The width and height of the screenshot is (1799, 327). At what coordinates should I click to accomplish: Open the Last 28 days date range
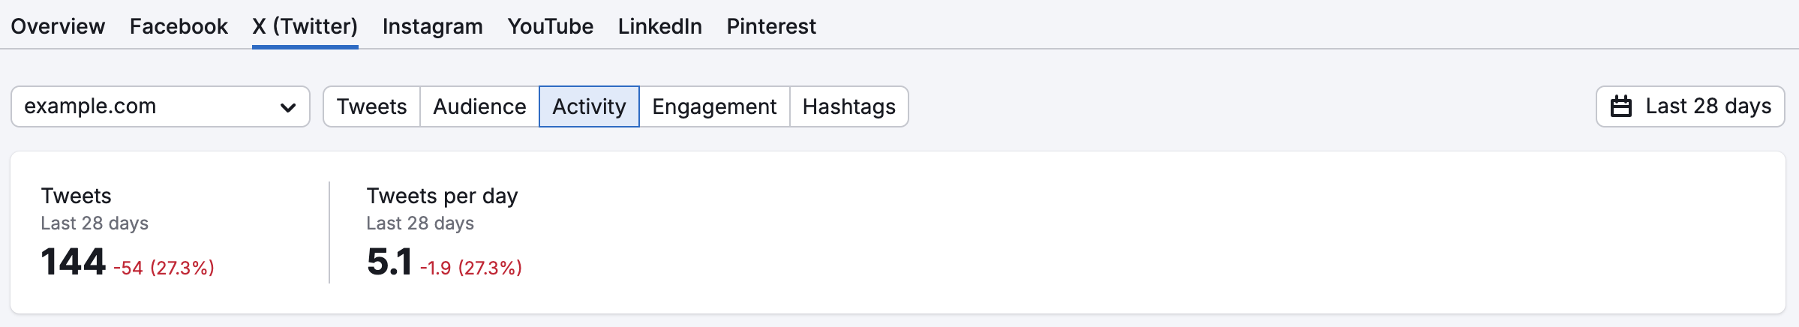(x=1690, y=106)
